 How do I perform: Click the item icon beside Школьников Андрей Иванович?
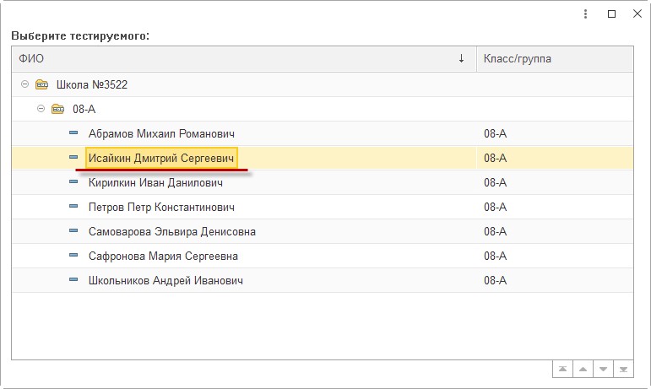coord(73,280)
